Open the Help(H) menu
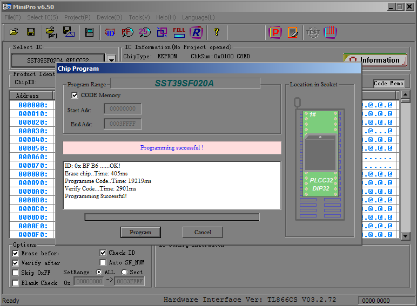This screenshot has height=306, width=417. [166, 17]
